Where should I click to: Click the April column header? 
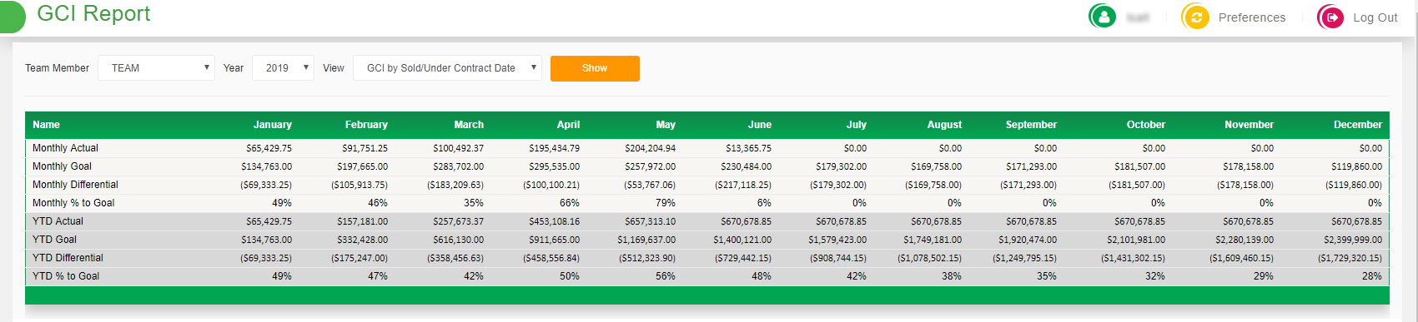(568, 125)
